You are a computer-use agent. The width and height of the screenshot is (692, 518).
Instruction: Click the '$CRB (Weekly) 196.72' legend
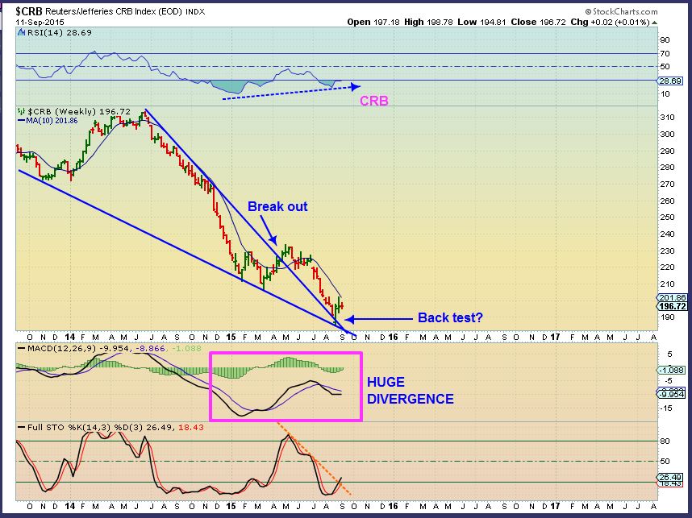79,111
